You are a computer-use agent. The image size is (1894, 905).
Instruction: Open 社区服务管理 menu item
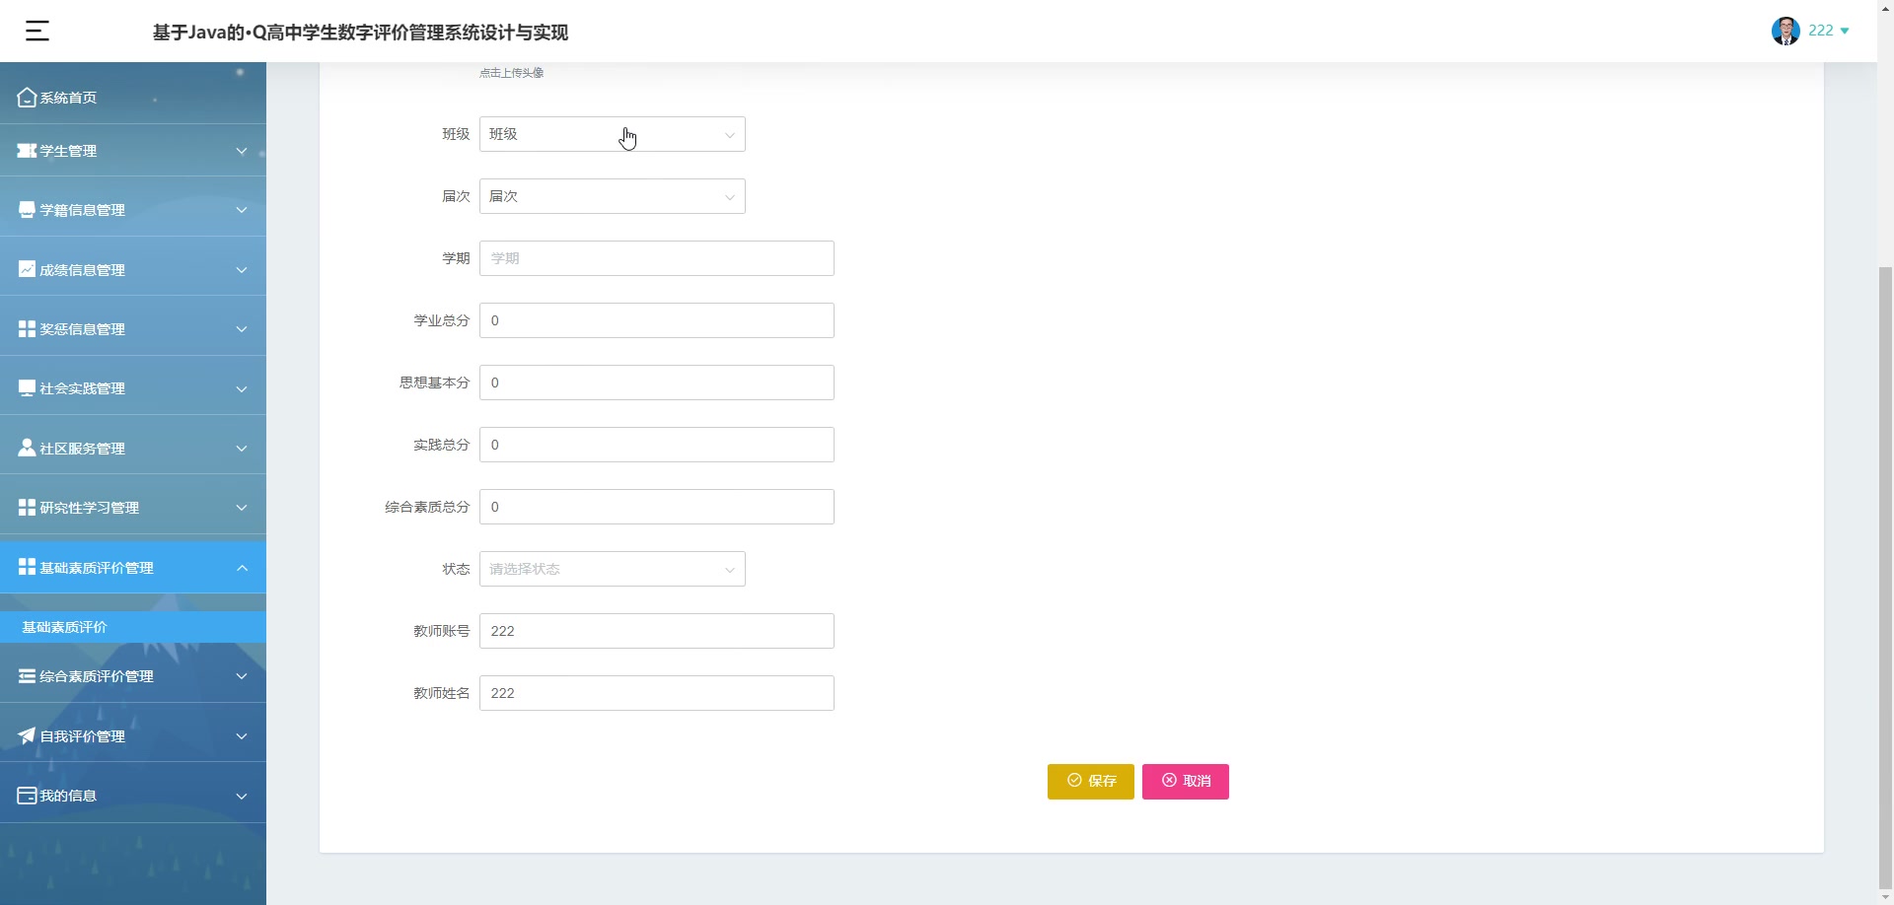(133, 448)
